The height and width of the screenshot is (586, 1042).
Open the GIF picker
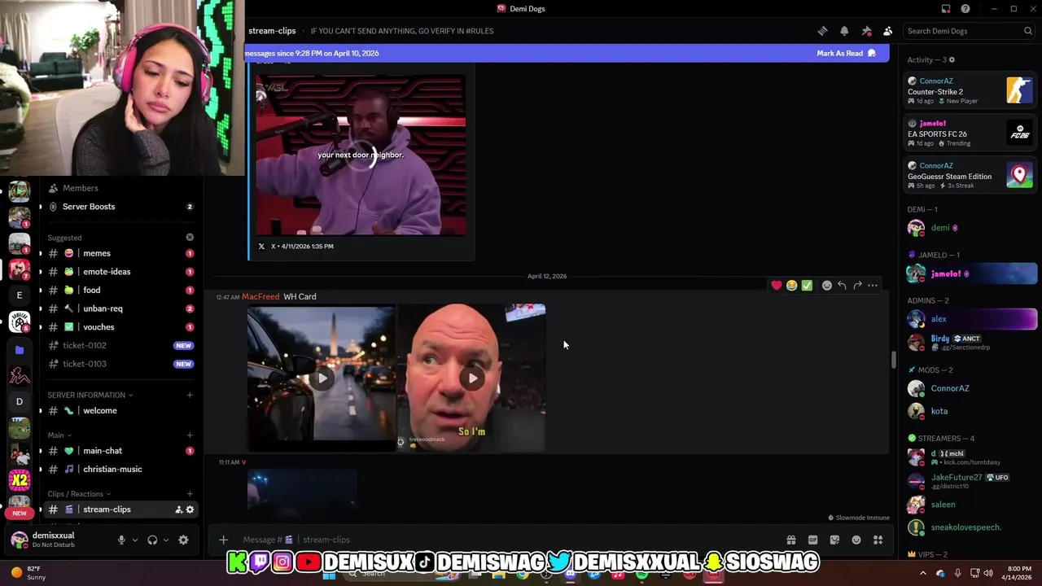click(x=812, y=540)
